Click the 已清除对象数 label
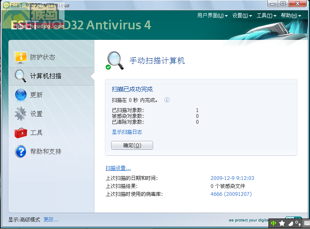 pos(128,122)
